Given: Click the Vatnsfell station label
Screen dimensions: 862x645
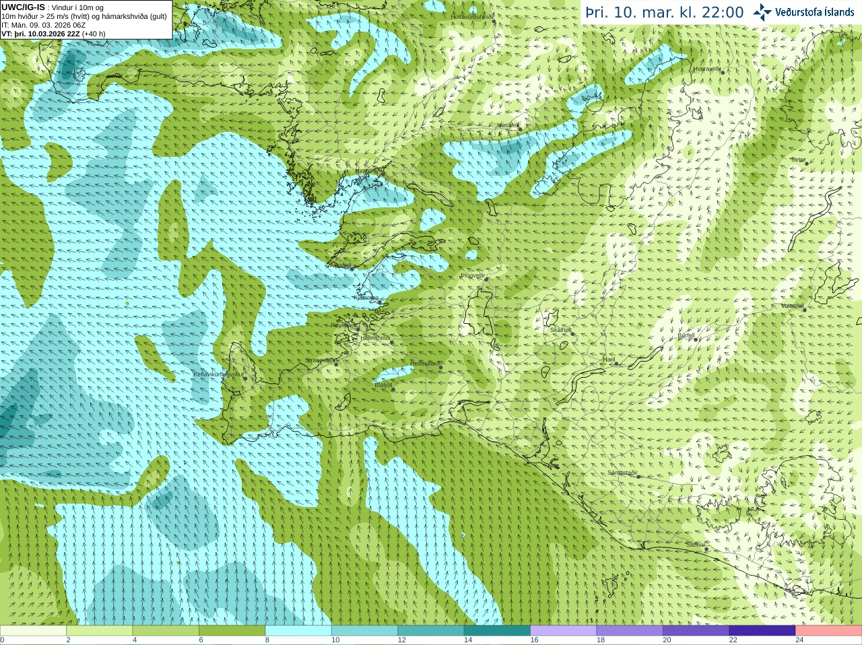Looking at the screenshot, I should [793, 306].
